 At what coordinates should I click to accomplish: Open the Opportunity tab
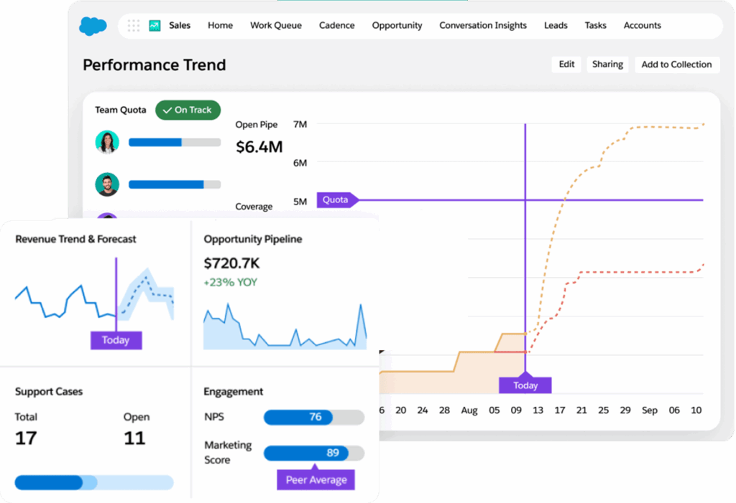tap(397, 25)
